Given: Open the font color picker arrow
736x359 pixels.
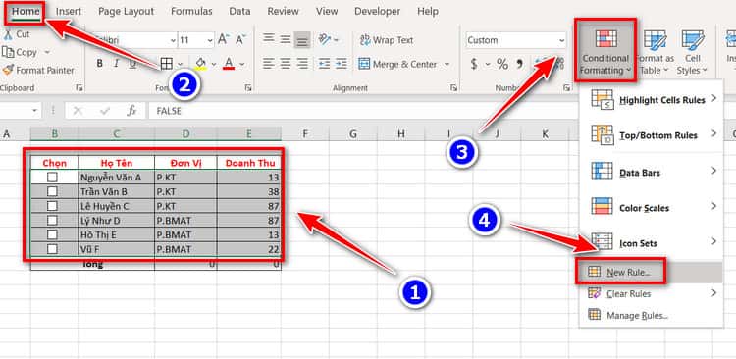Looking at the screenshot, I should (242, 64).
